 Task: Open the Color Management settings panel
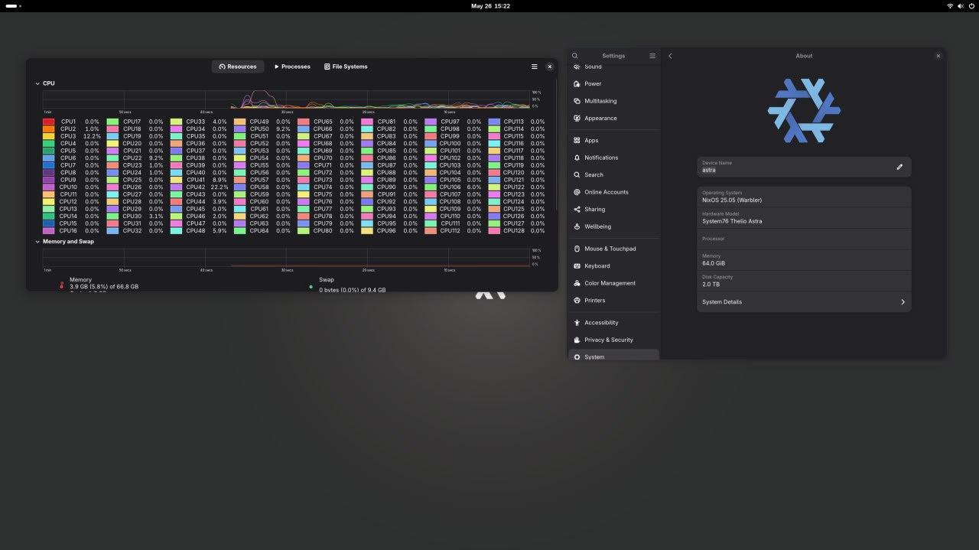click(x=614, y=283)
